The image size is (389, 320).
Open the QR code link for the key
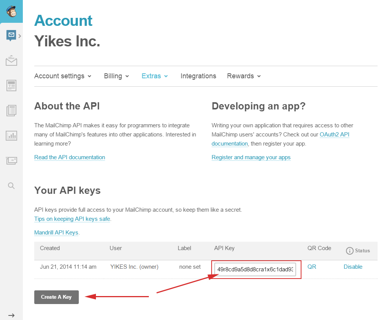coord(312,267)
